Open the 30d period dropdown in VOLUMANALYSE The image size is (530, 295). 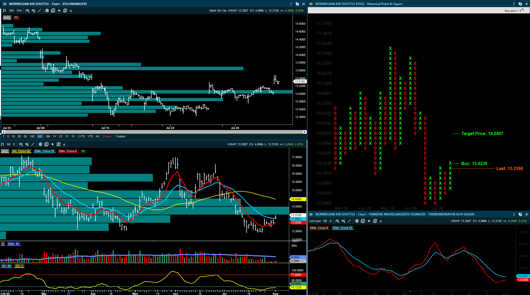pos(11,11)
